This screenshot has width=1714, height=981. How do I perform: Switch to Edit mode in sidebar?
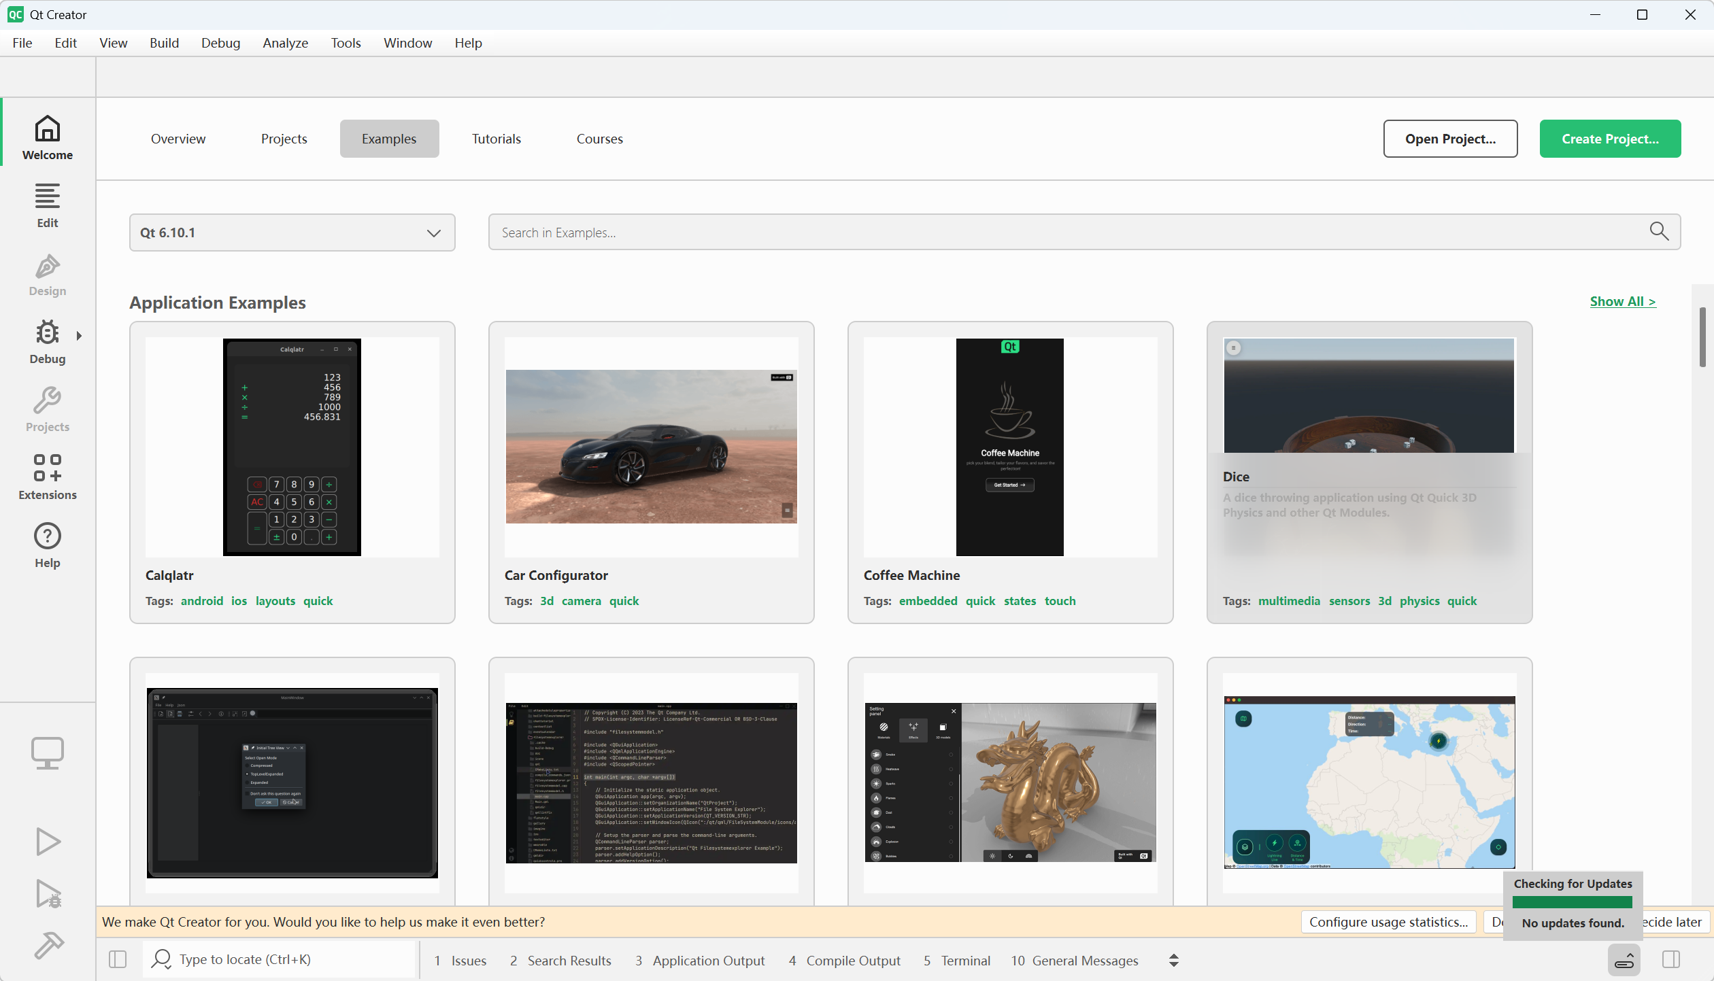coord(48,205)
